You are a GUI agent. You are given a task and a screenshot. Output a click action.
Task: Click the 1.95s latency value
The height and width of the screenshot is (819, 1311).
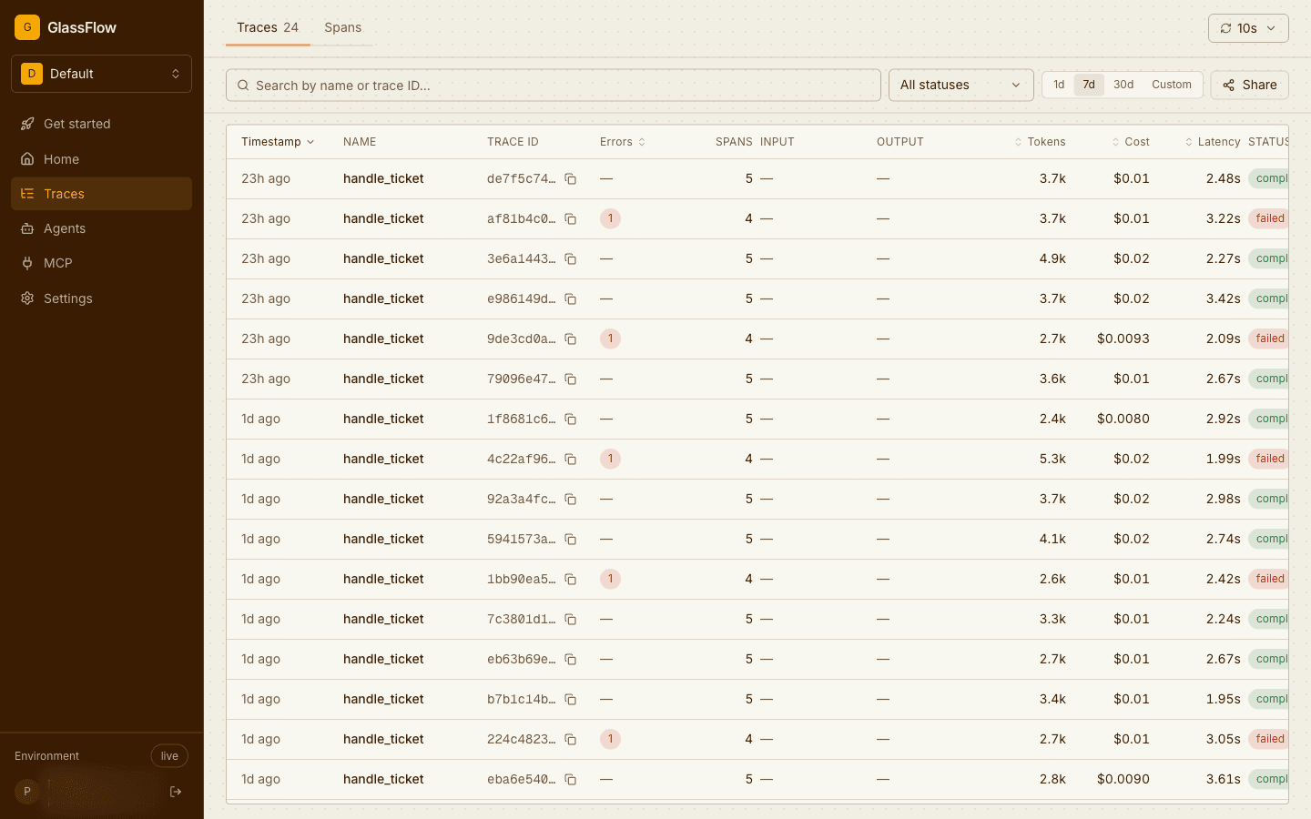click(1224, 699)
